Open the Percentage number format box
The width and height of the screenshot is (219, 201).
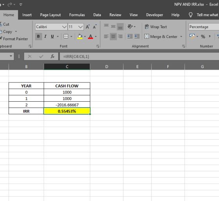coord(204,27)
